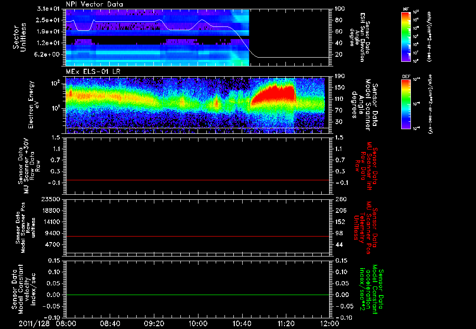
Task: Click the green constant velocity line
Action: 198,295
